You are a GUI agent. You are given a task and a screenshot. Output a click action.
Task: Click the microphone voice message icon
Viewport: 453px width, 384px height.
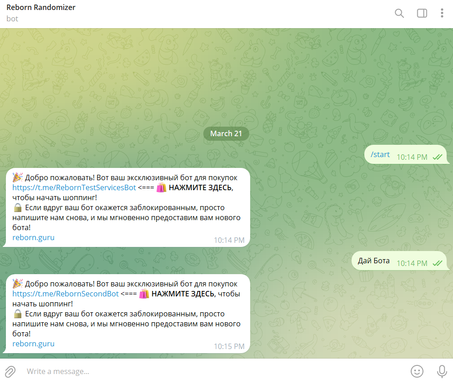coord(442,371)
